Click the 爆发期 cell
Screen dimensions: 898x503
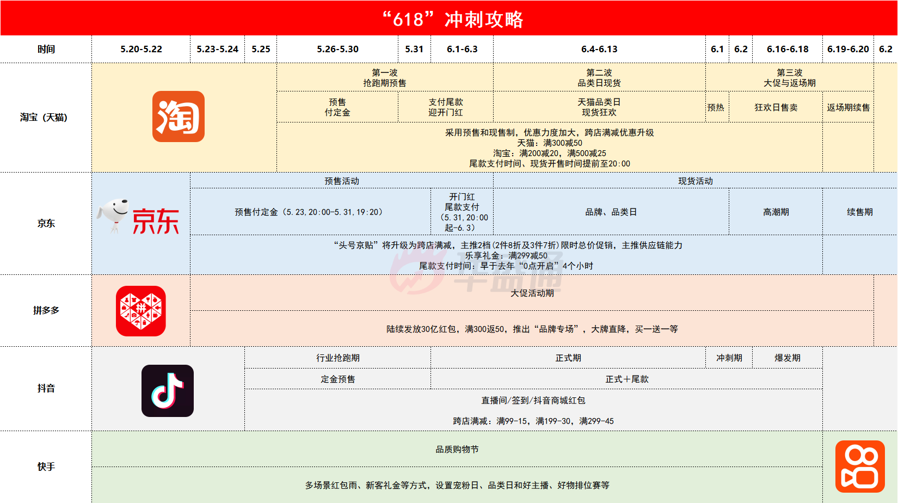click(788, 358)
